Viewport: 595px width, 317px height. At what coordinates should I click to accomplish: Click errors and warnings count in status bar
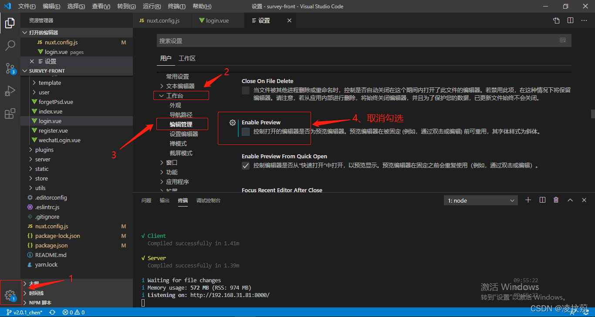[74, 312]
